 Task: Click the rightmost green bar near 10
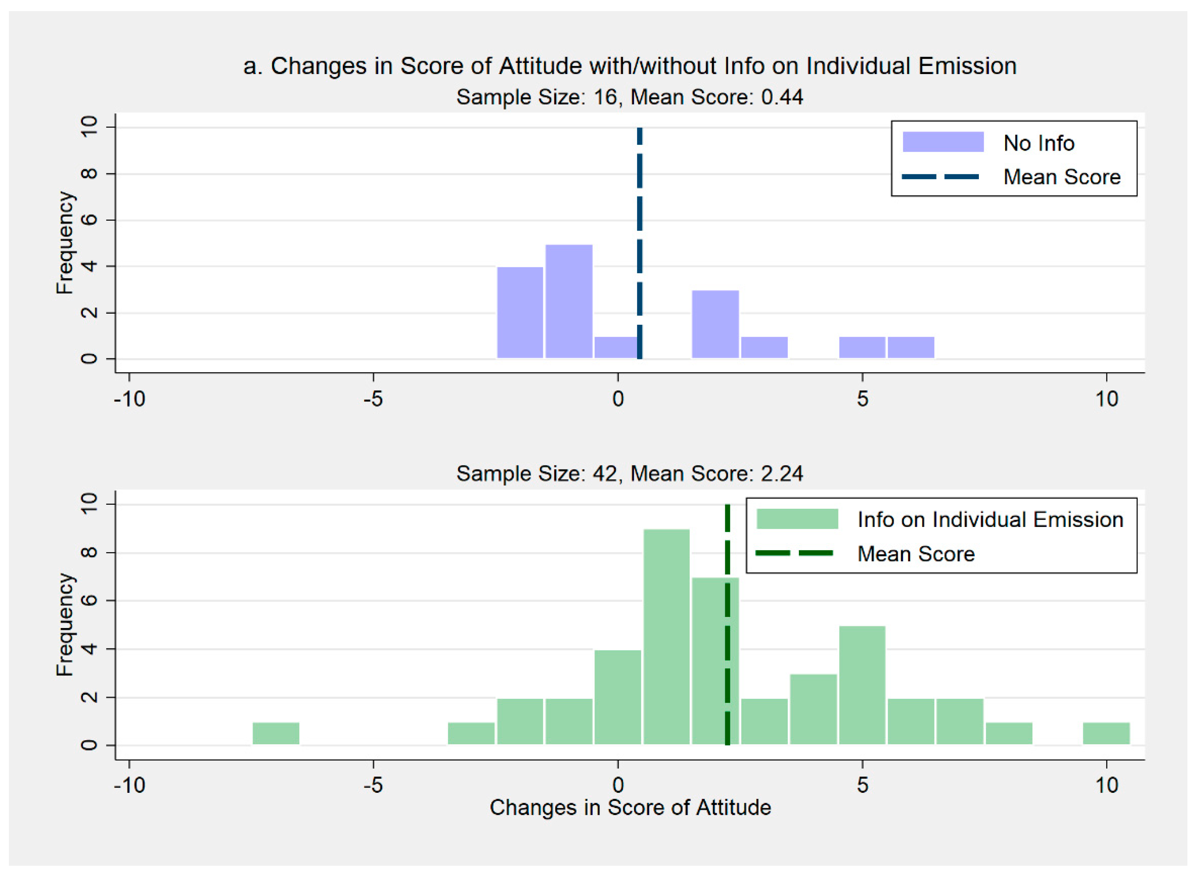(1106, 734)
